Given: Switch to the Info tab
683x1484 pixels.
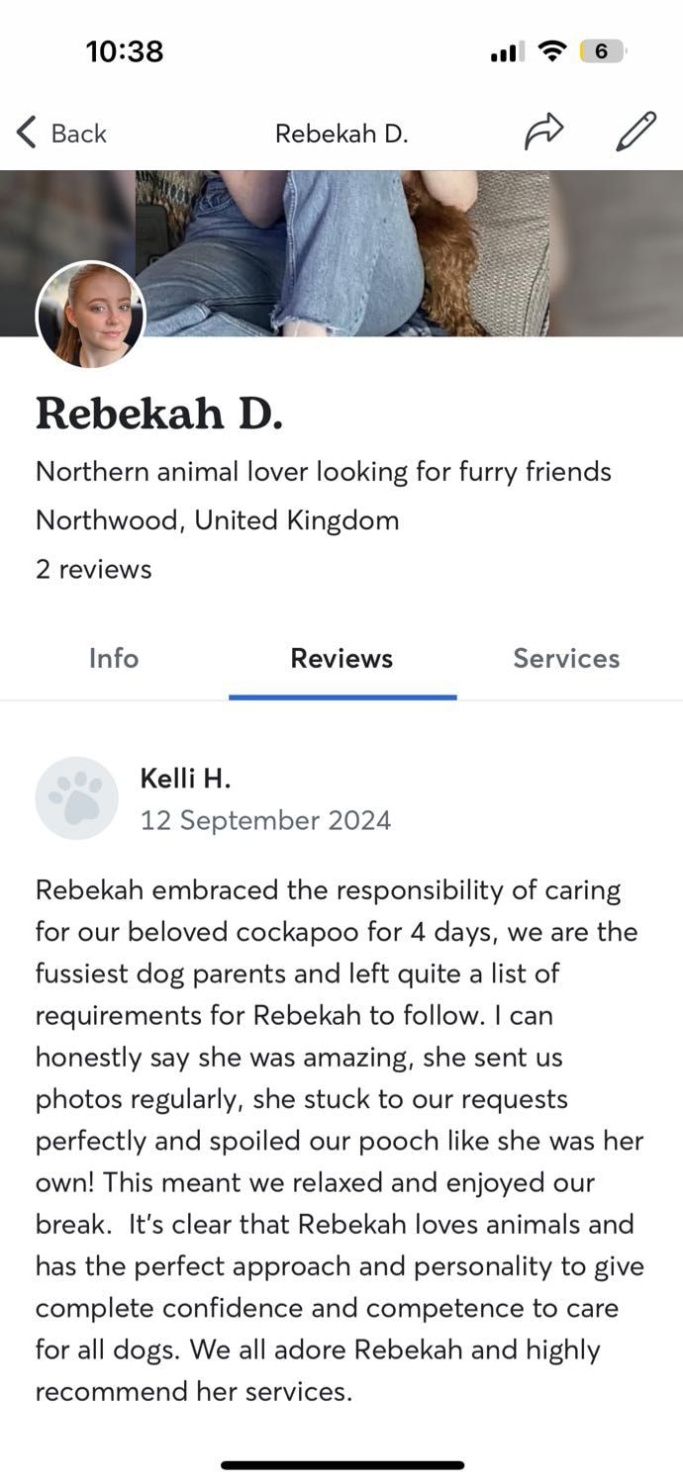Looking at the screenshot, I should coord(114,658).
